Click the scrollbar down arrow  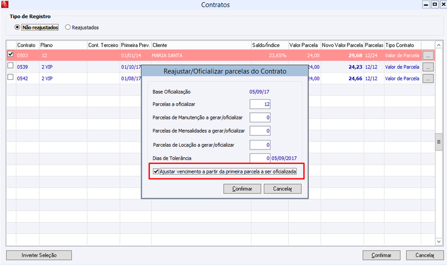coord(439,242)
